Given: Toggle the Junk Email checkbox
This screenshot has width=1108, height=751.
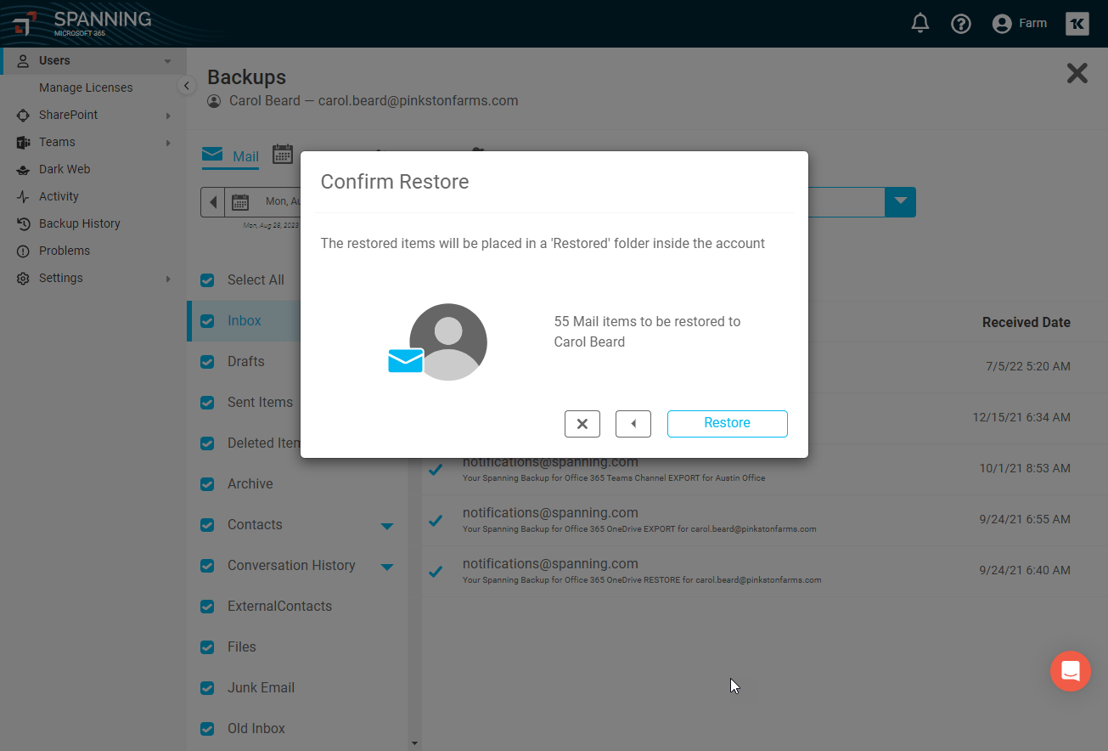Looking at the screenshot, I should click(x=205, y=687).
